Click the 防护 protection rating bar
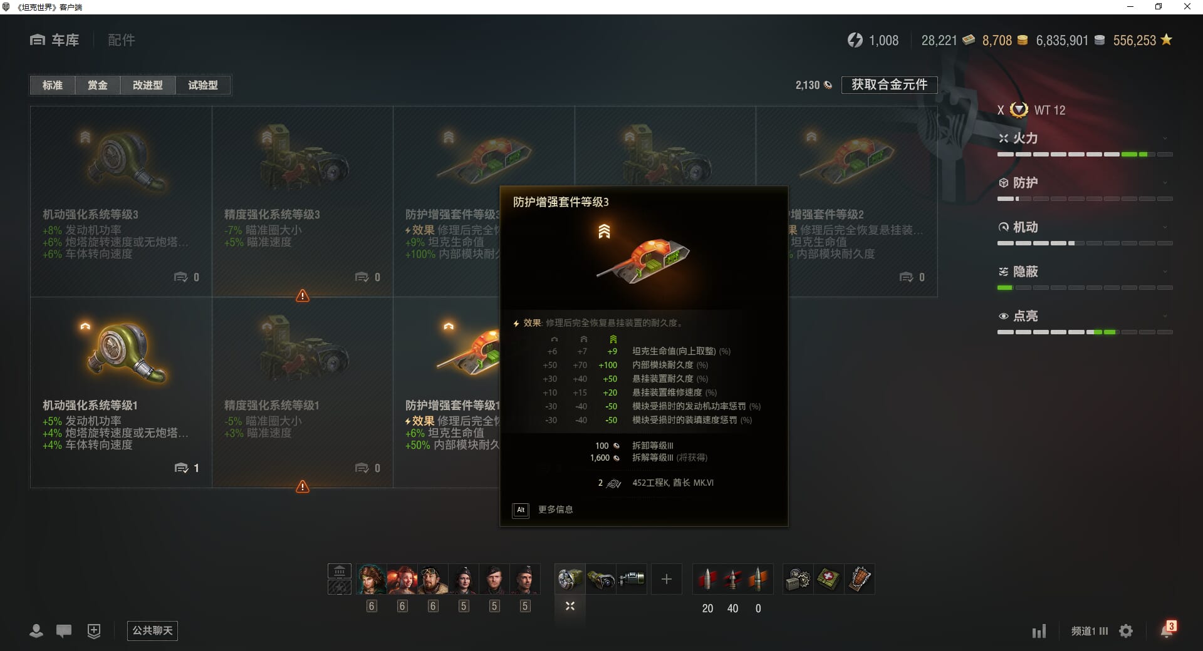Screen dimensions: 1203x651 1085,198
